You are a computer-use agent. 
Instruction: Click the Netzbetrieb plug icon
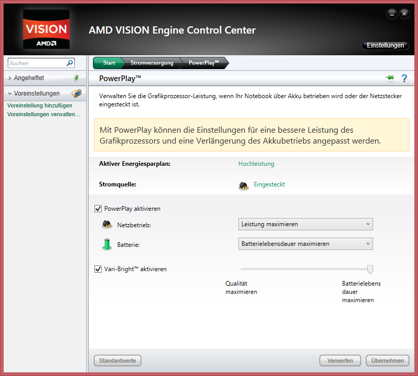coord(107,225)
